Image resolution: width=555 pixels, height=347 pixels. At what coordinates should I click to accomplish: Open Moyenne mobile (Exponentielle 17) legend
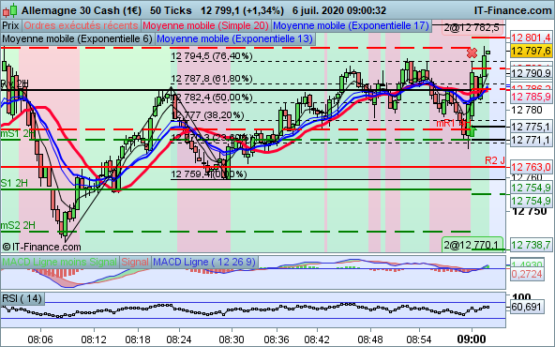352,25
